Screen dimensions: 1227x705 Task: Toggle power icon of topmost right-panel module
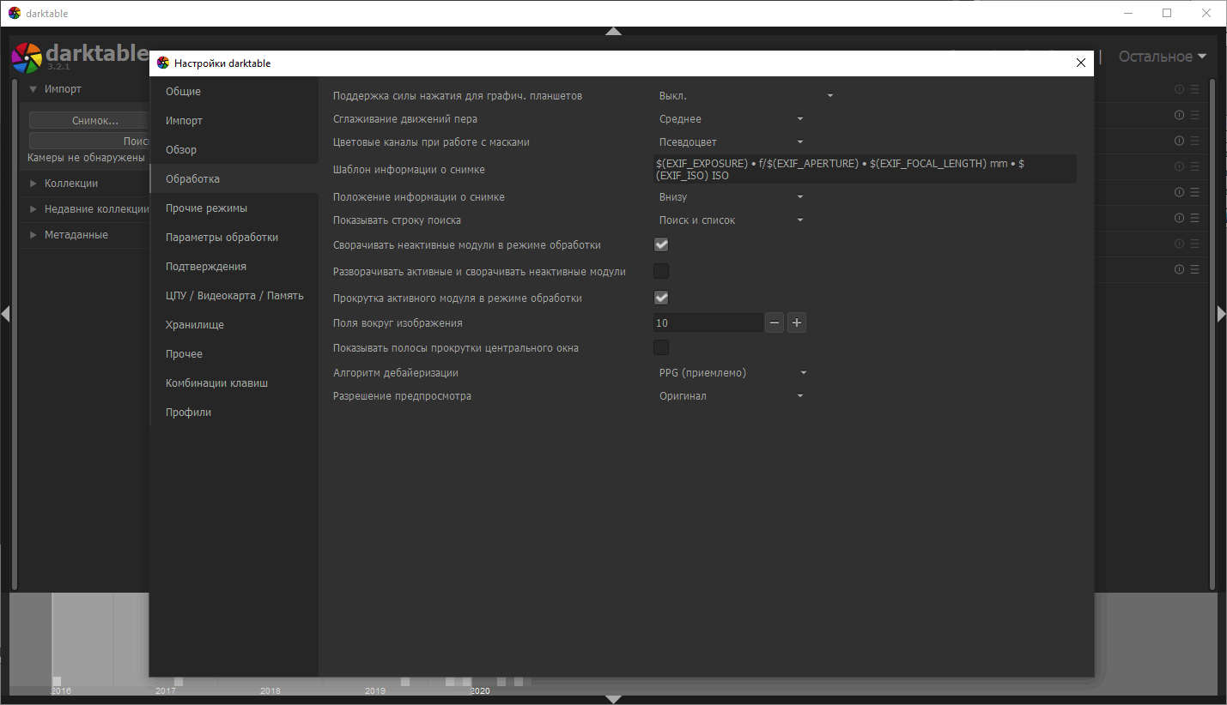pyautogui.click(x=1179, y=89)
